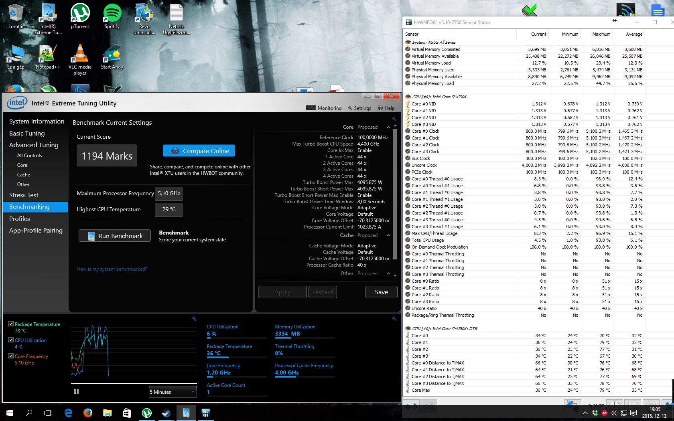Click wrench icon above the monitoring graph

(194, 318)
